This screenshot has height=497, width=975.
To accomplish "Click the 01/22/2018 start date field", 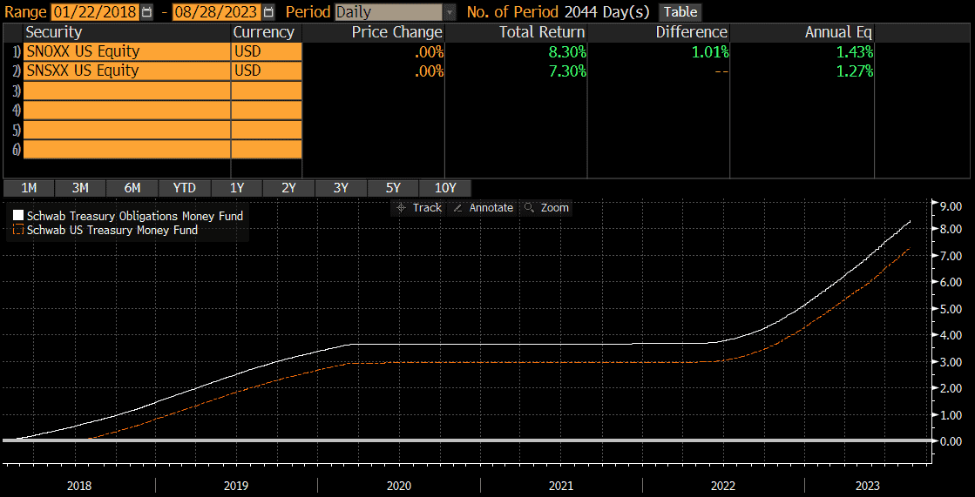I will [95, 12].
